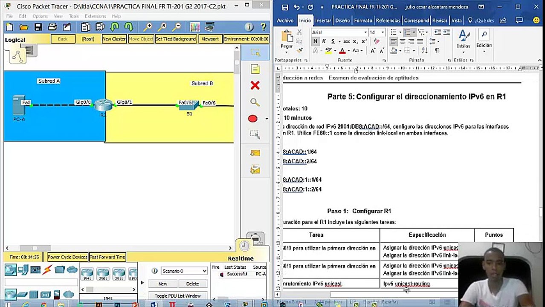Screen dimensions: 545x307
Task: Select the Add Complex PDU envelope
Action: click(x=255, y=170)
